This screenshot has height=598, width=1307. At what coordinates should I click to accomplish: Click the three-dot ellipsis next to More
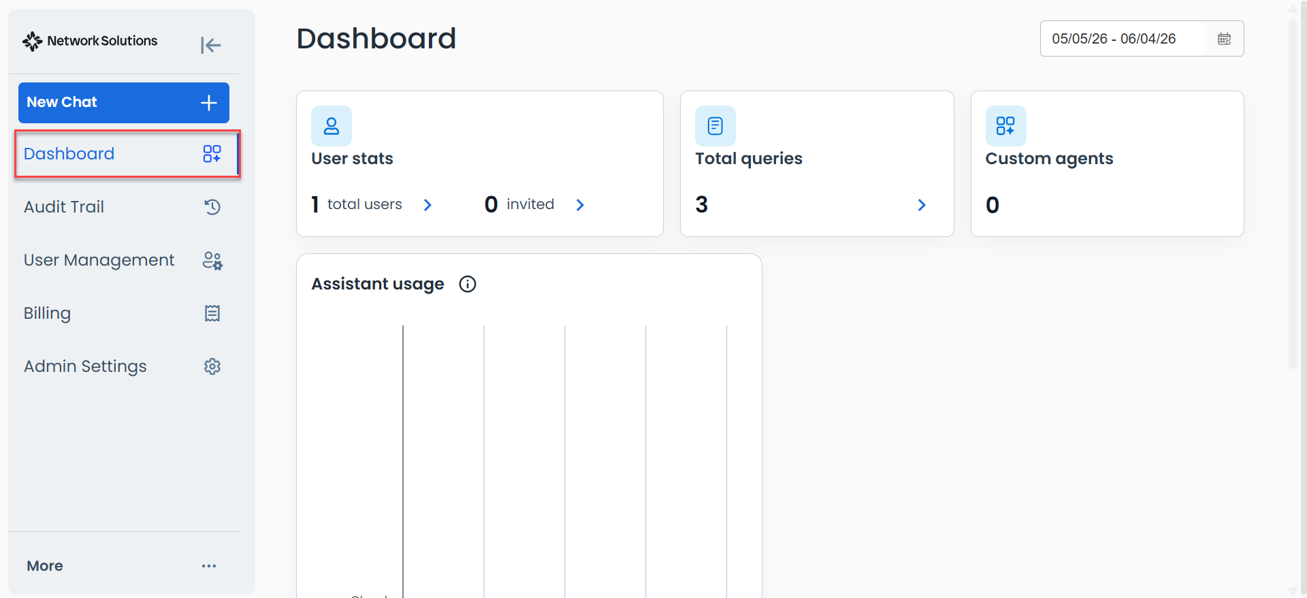point(209,566)
